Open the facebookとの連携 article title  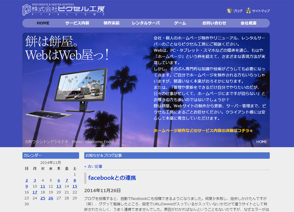coord(112,178)
